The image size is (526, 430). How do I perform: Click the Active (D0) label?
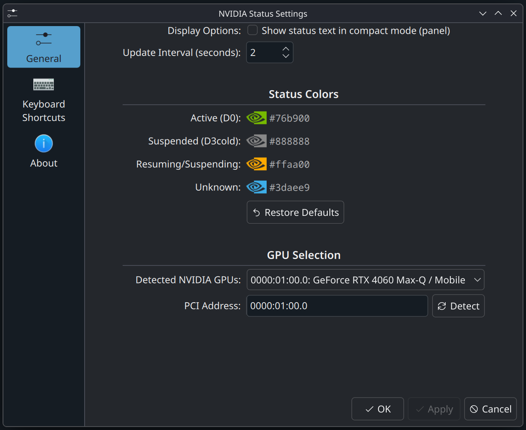(216, 118)
